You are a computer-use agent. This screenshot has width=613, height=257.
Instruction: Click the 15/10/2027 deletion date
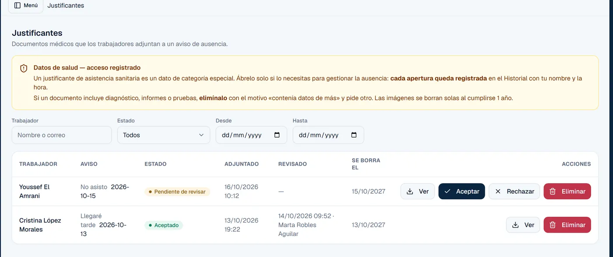(x=369, y=191)
